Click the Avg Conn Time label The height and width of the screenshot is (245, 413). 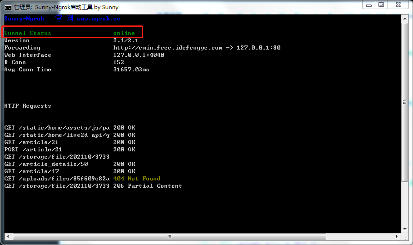click(x=28, y=70)
